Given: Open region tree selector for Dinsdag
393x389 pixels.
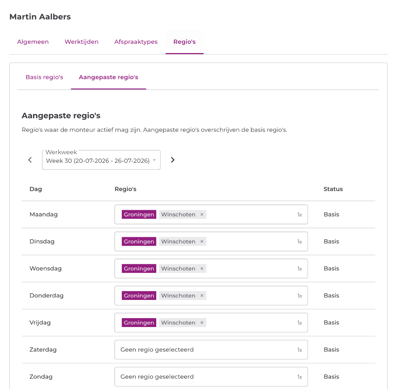Looking at the screenshot, I should point(299,242).
